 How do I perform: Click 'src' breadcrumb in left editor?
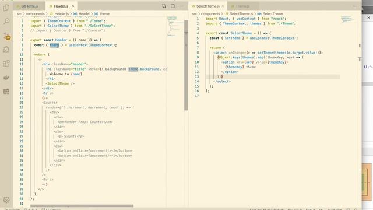click(x=19, y=14)
